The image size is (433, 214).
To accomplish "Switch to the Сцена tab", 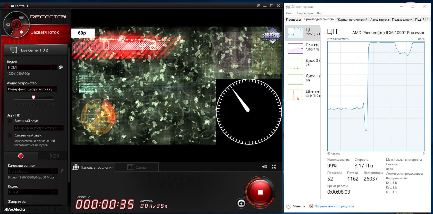I will (137, 167).
